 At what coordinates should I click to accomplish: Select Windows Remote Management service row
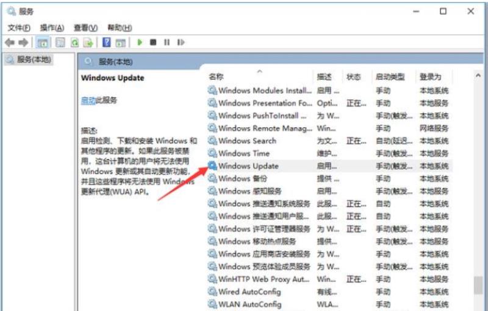(329, 128)
